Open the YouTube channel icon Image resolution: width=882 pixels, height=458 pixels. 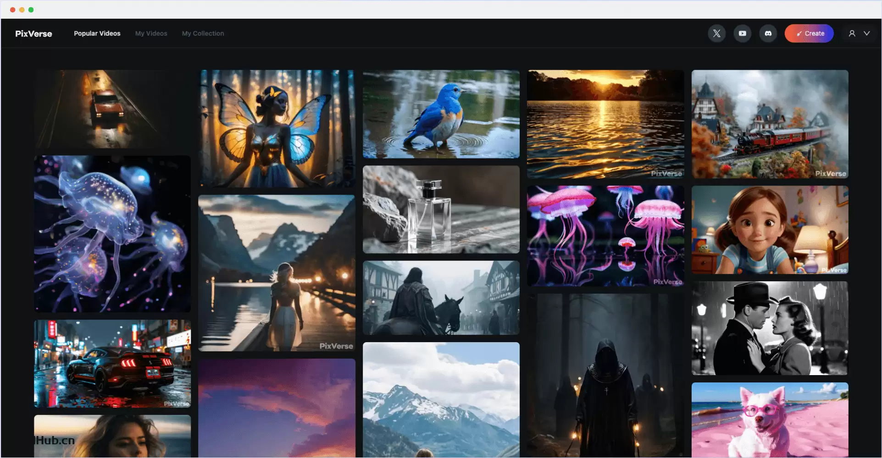click(742, 33)
